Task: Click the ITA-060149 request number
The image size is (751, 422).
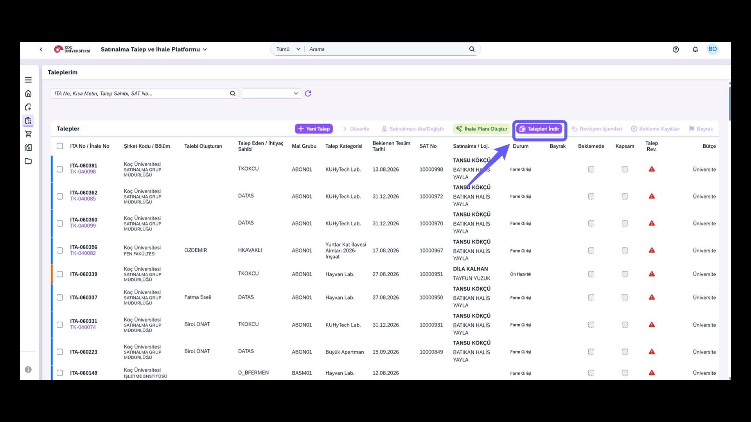Action: (x=84, y=373)
